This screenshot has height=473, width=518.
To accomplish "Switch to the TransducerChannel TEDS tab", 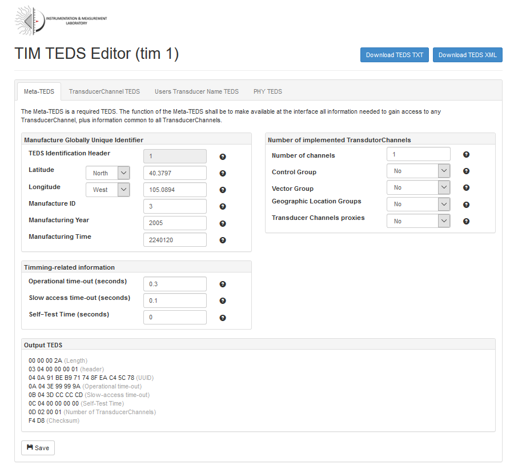I will click(104, 91).
